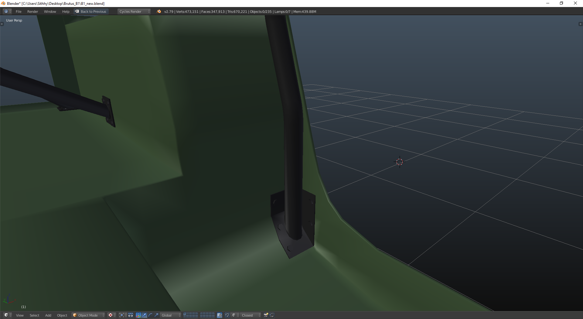Click the viewport shading sphere icon
The height and width of the screenshot is (319, 583).
tap(111, 315)
